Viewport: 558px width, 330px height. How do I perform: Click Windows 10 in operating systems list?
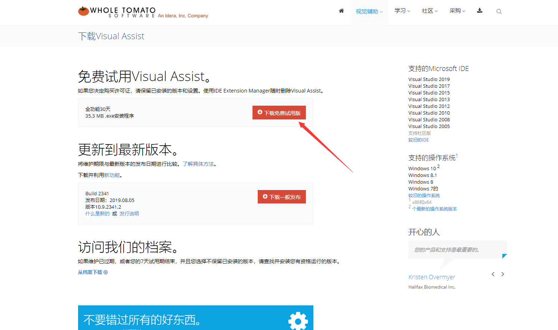coord(422,168)
